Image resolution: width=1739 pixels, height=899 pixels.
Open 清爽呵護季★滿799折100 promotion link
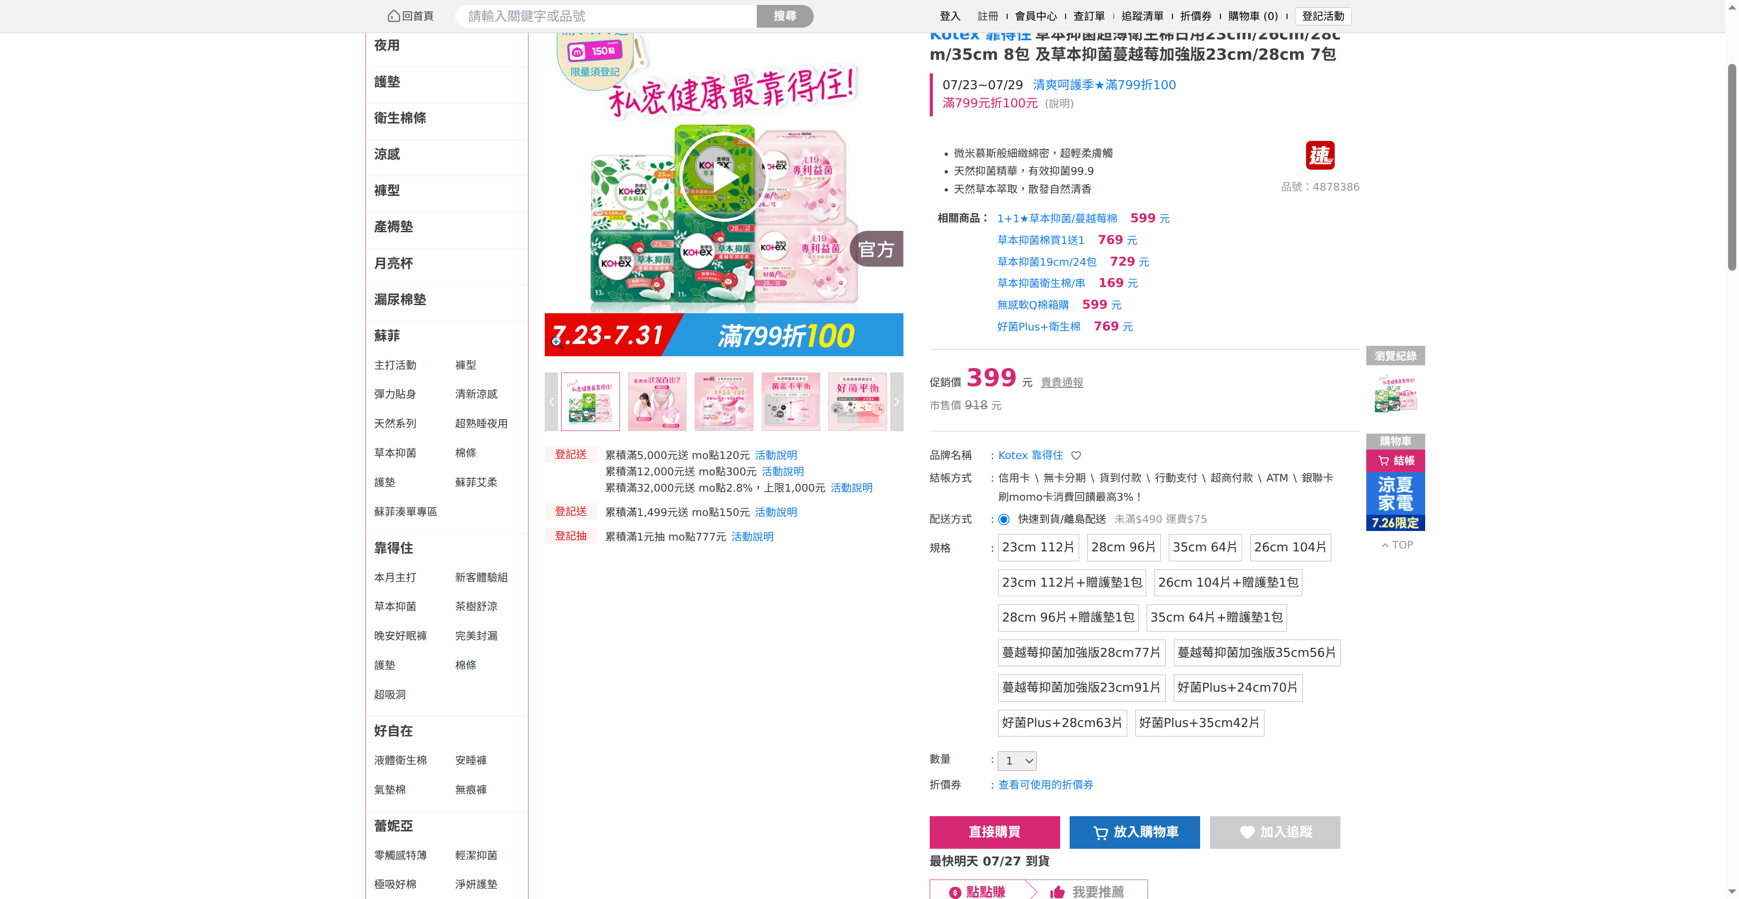point(1105,85)
